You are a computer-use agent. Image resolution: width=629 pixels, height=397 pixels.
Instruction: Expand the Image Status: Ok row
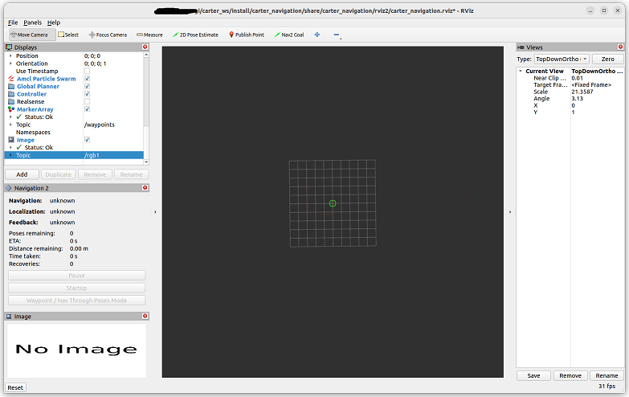tap(10, 147)
